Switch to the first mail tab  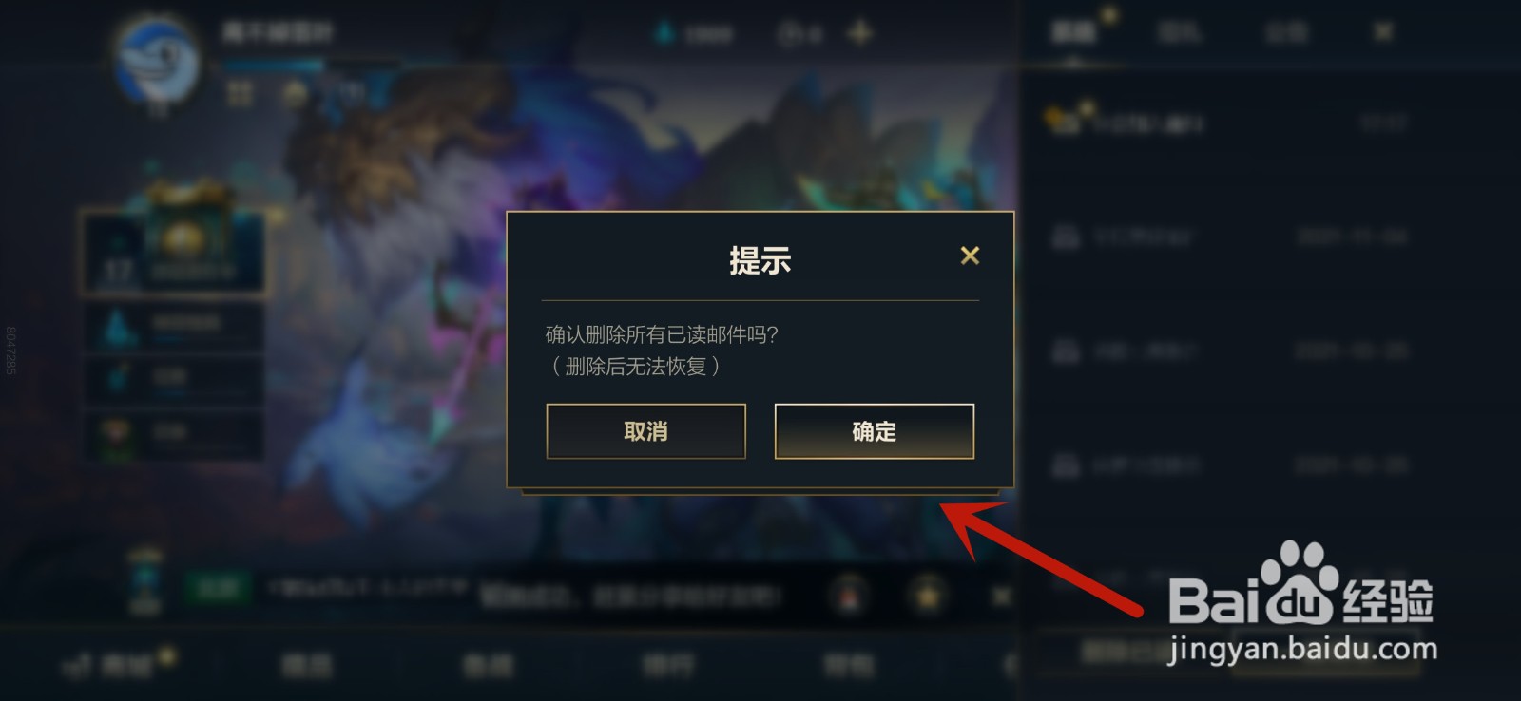coord(1073,32)
